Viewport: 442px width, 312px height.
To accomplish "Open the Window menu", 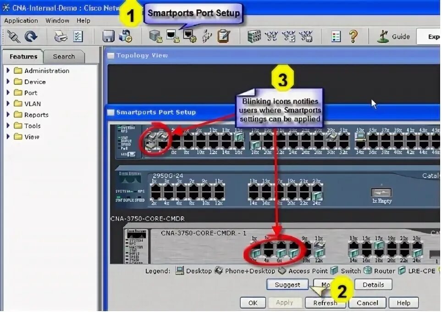I will tap(57, 21).
